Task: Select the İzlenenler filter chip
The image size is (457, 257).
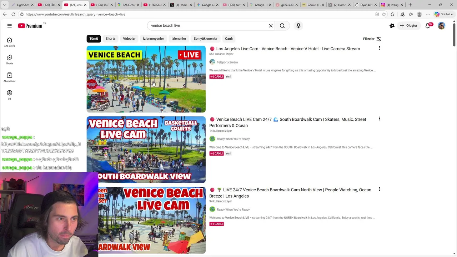Action: pyautogui.click(x=179, y=39)
